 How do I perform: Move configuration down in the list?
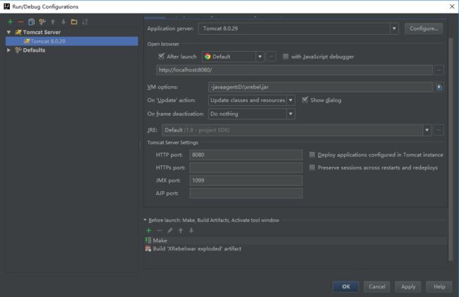[64, 22]
